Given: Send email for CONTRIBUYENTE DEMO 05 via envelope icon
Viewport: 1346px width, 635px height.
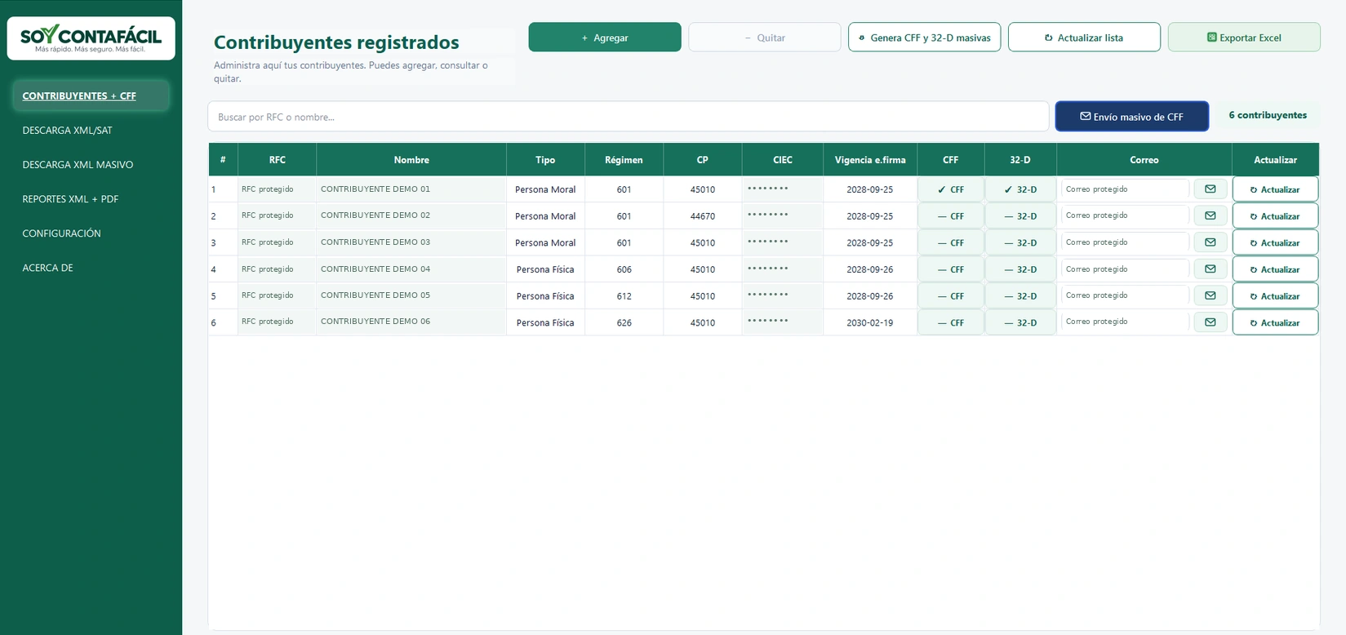Looking at the screenshot, I should (x=1211, y=295).
